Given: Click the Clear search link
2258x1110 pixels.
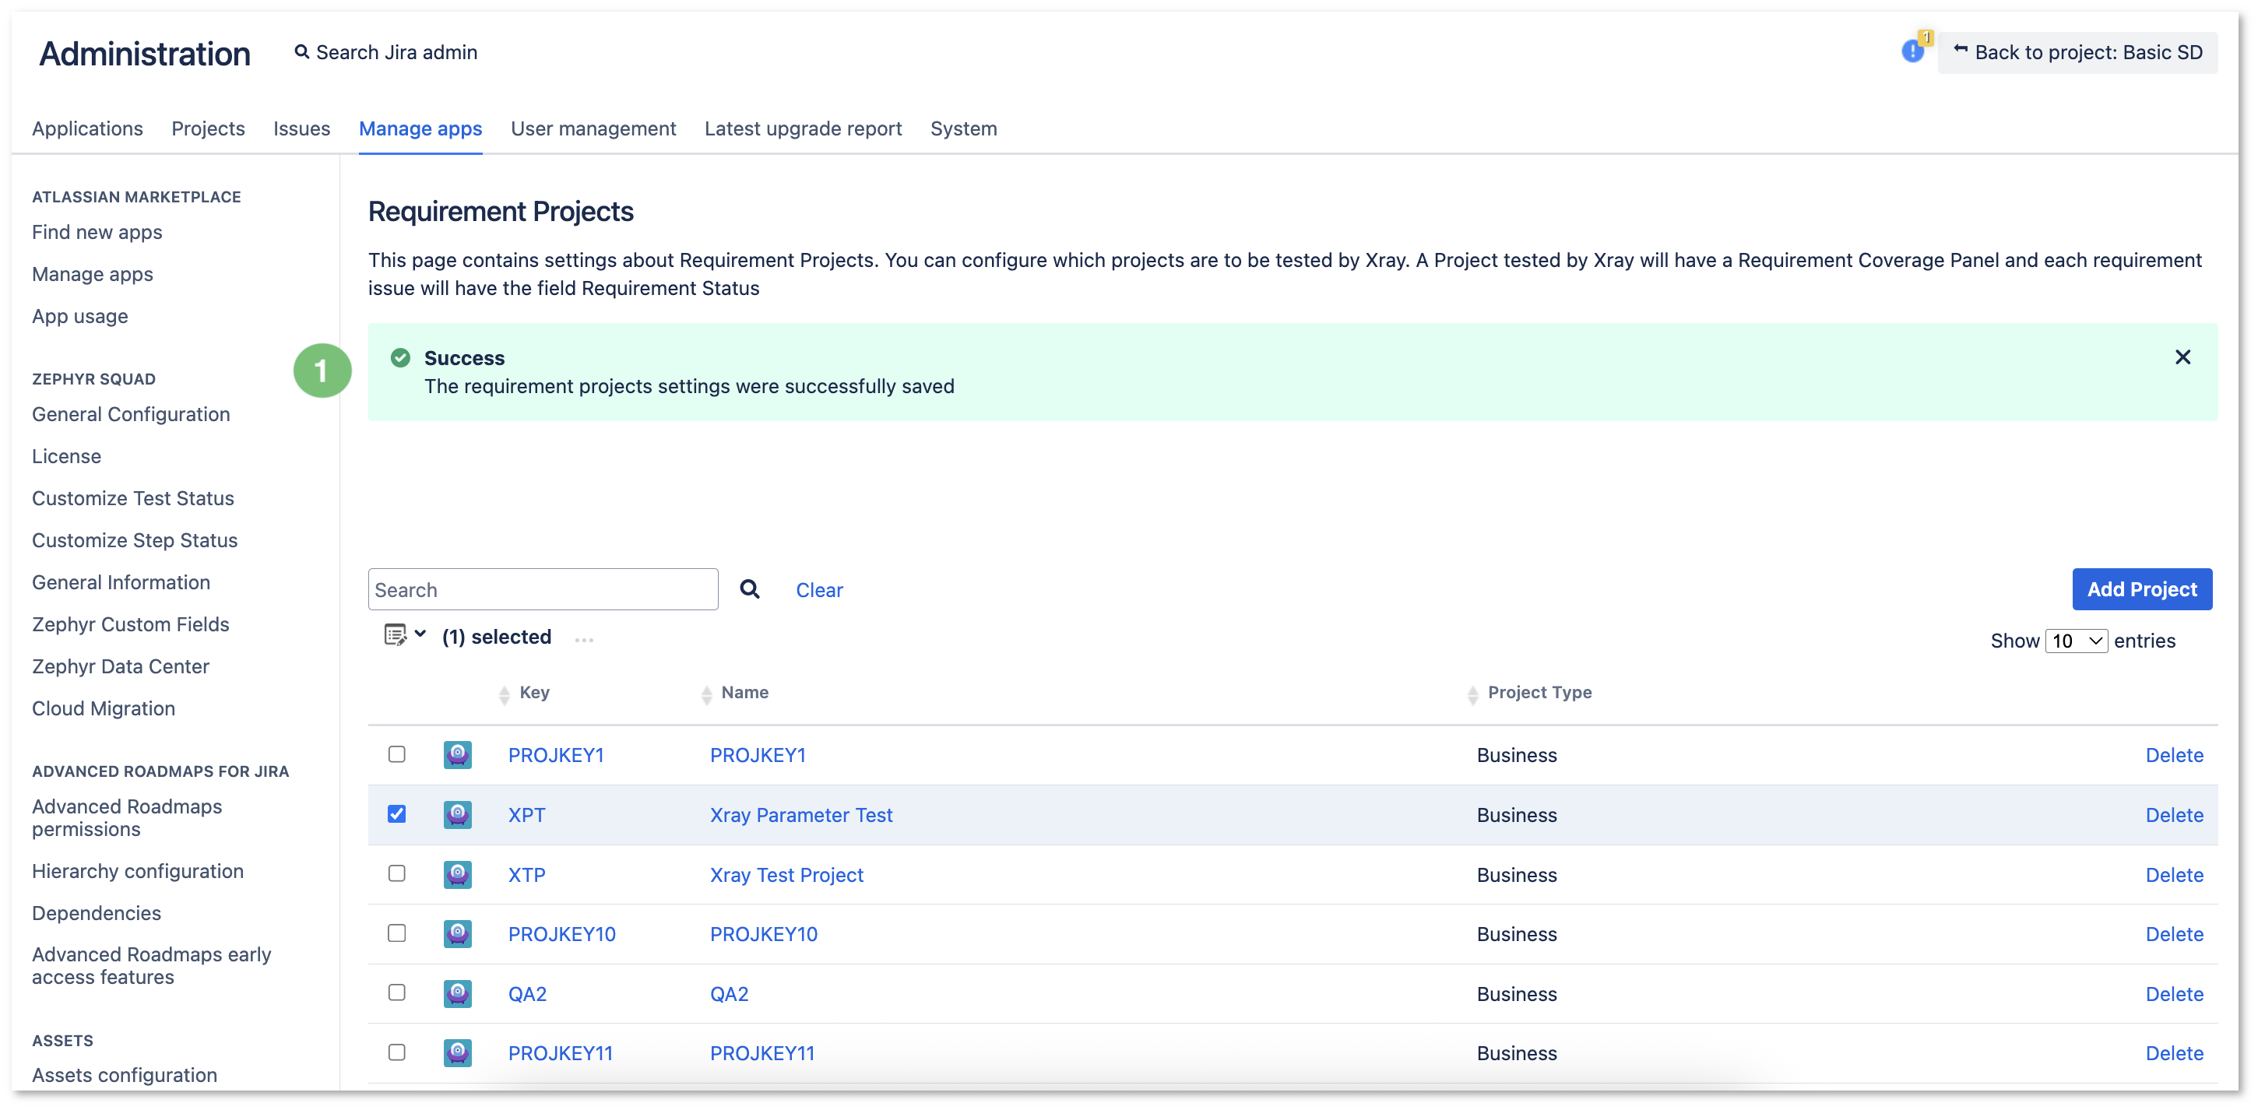Looking at the screenshot, I should click(x=818, y=589).
